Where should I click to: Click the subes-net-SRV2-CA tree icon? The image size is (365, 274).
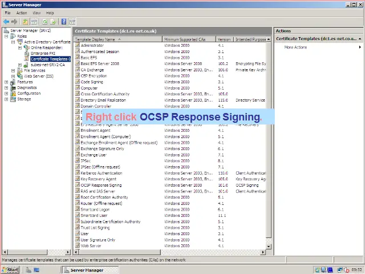click(x=26, y=65)
